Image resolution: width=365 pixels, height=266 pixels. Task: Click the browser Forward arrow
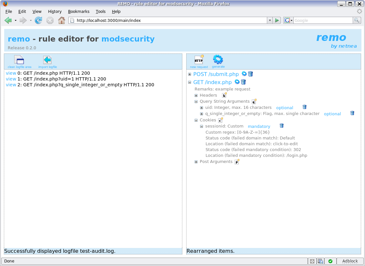click(23, 20)
